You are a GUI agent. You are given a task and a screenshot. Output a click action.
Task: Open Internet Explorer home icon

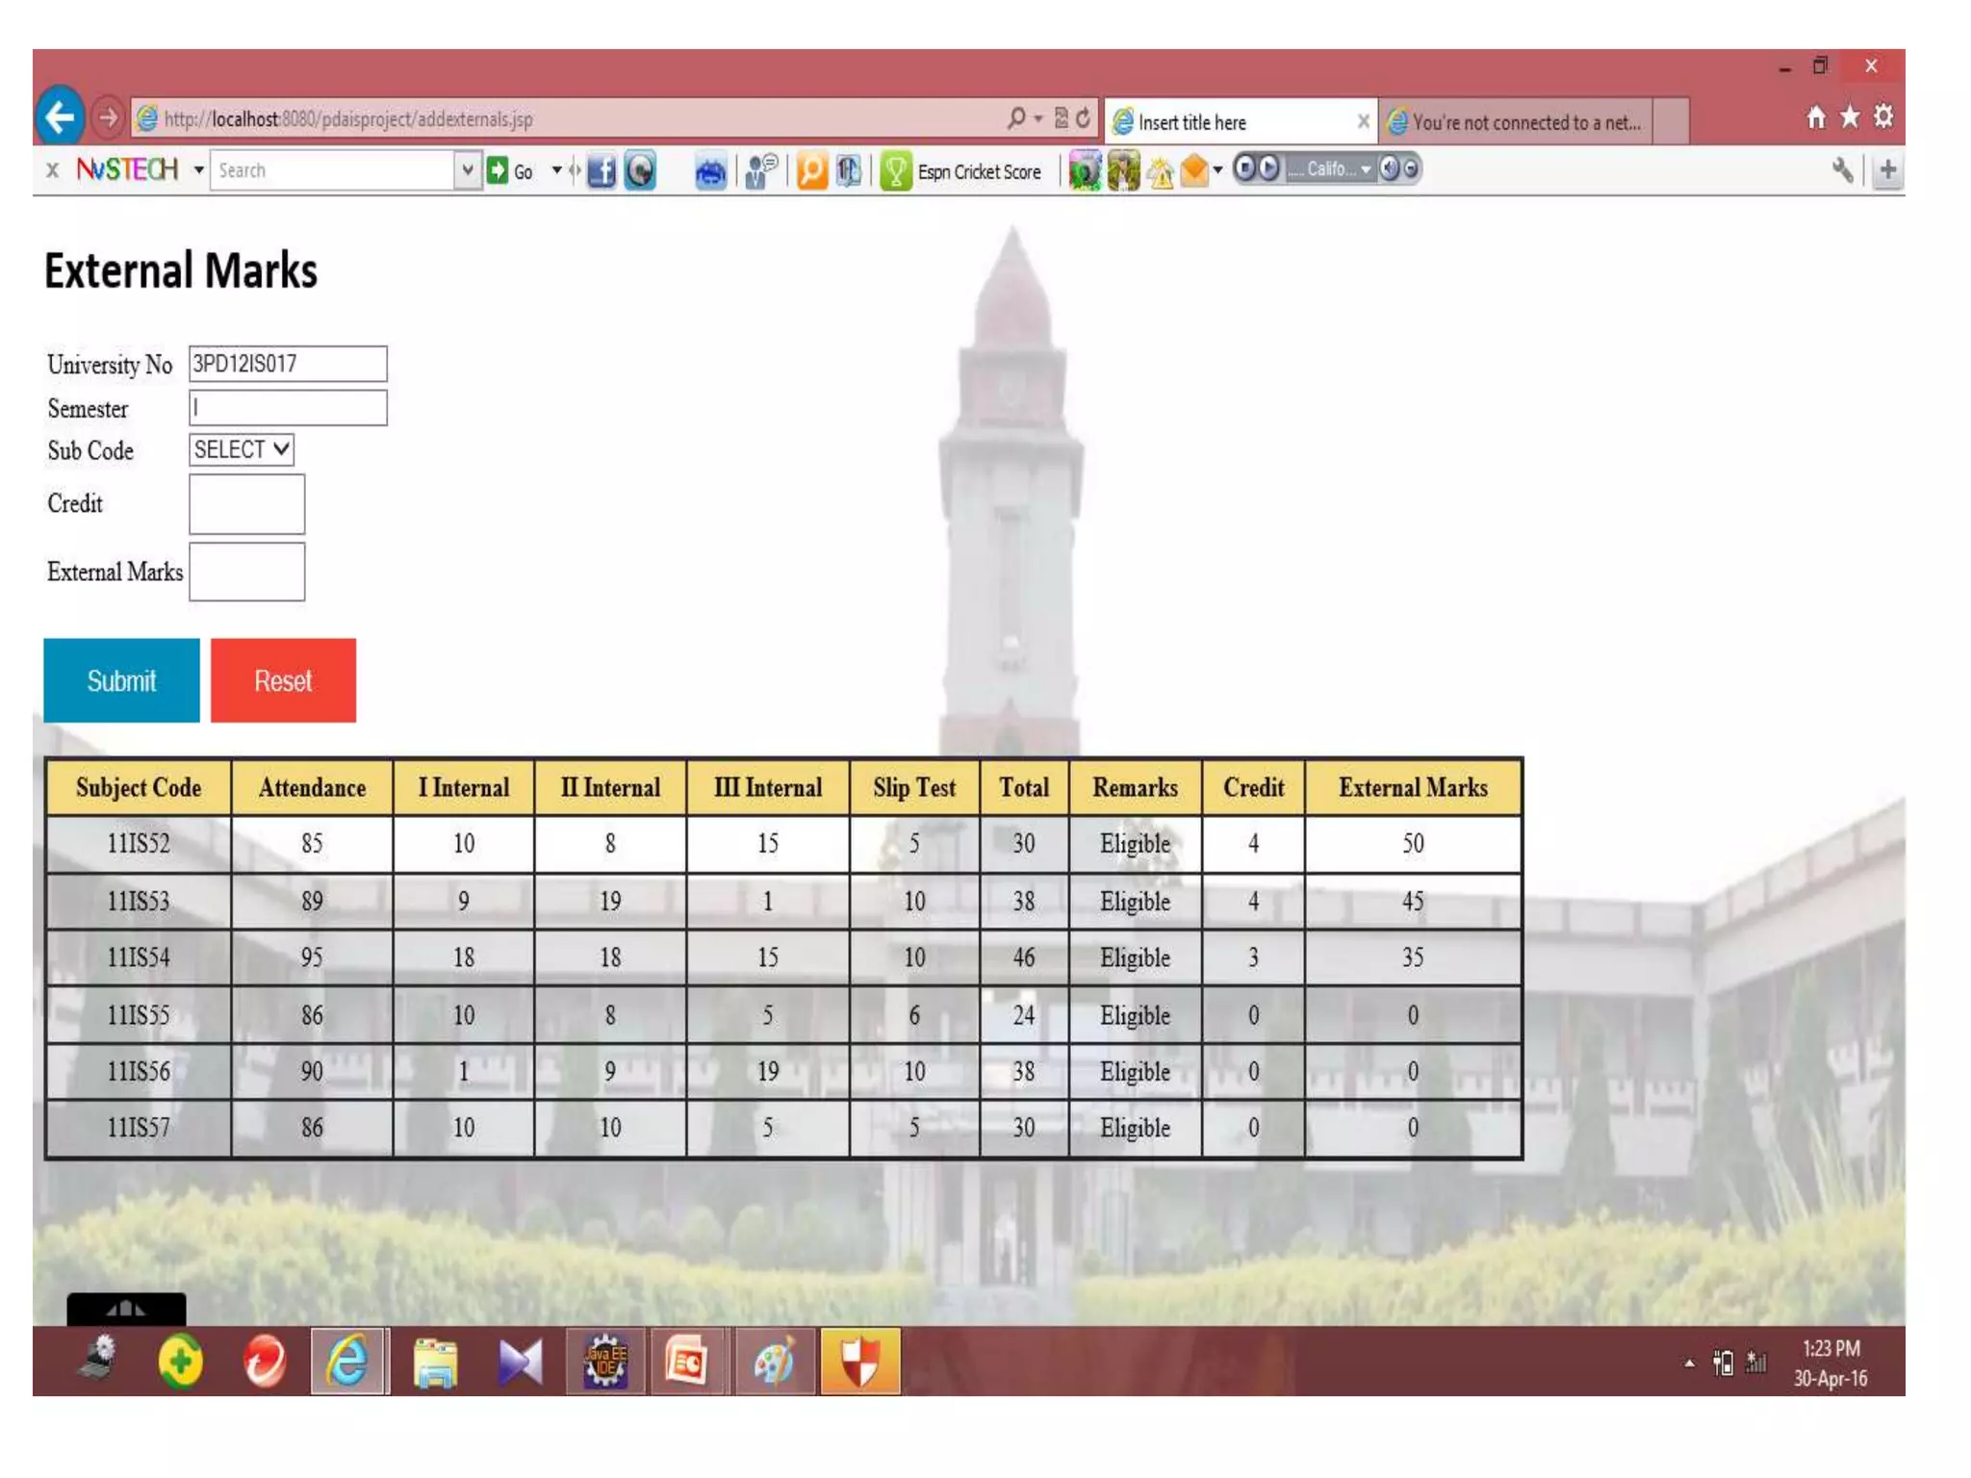tap(1815, 117)
